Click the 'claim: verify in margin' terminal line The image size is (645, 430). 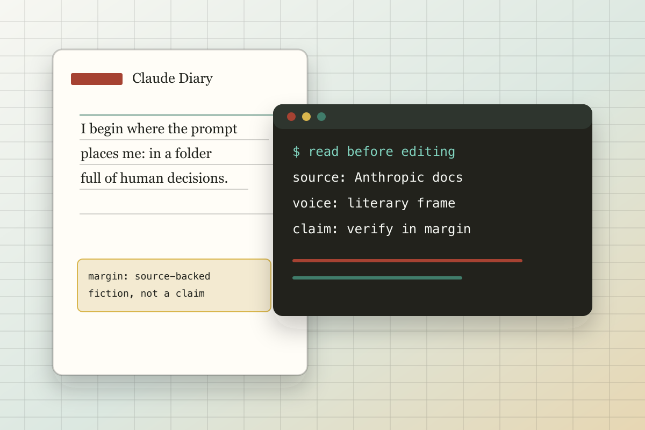(x=382, y=229)
